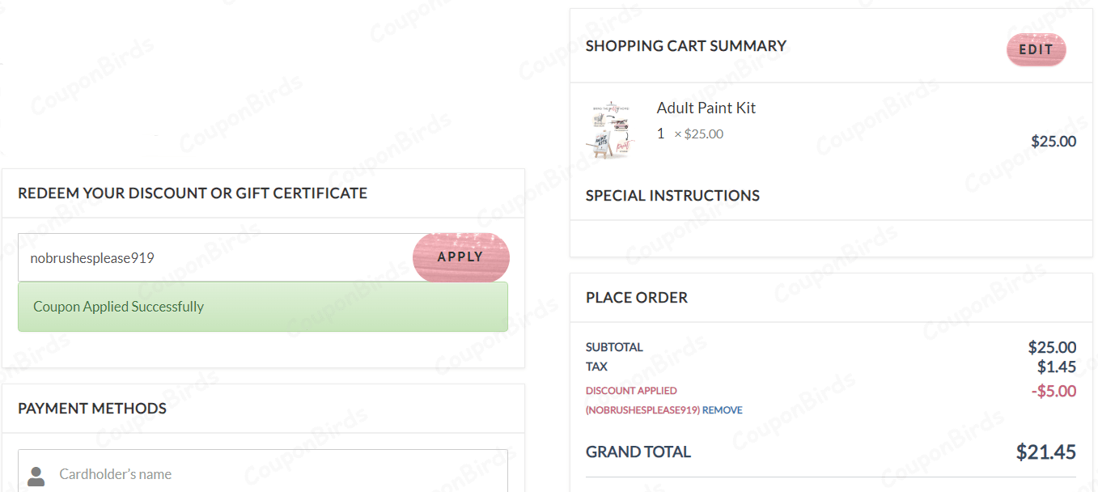The height and width of the screenshot is (492, 1098).
Task: Click the item quantity value 1
Action: [x=659, y=133]
